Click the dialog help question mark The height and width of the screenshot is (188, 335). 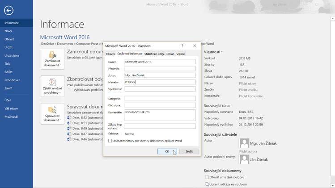(x=182, y=46)
